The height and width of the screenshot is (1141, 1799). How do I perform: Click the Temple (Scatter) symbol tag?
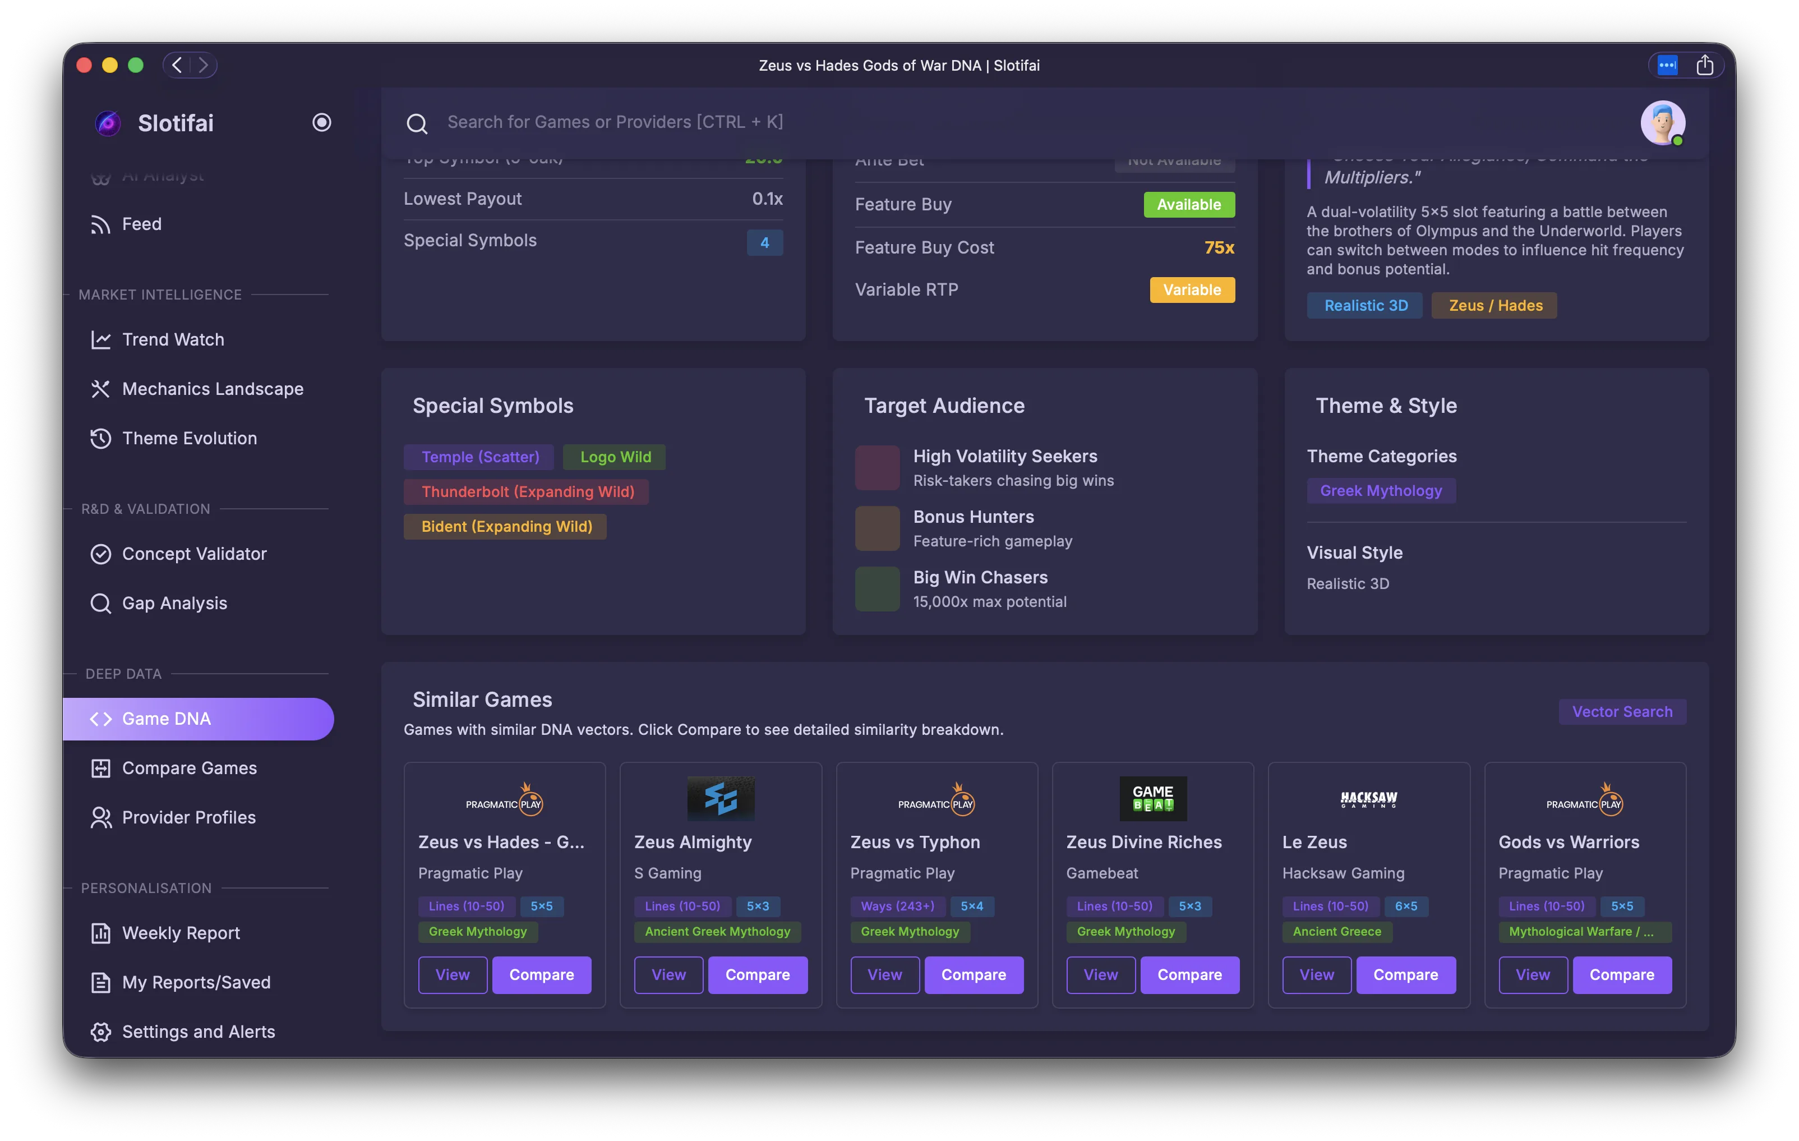479,457
